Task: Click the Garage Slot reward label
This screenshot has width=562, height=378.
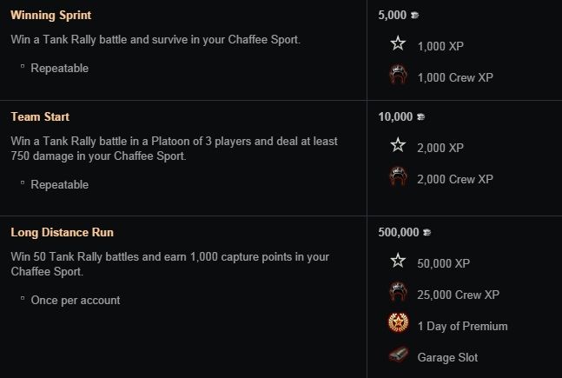Action: [x=447, y=357]
